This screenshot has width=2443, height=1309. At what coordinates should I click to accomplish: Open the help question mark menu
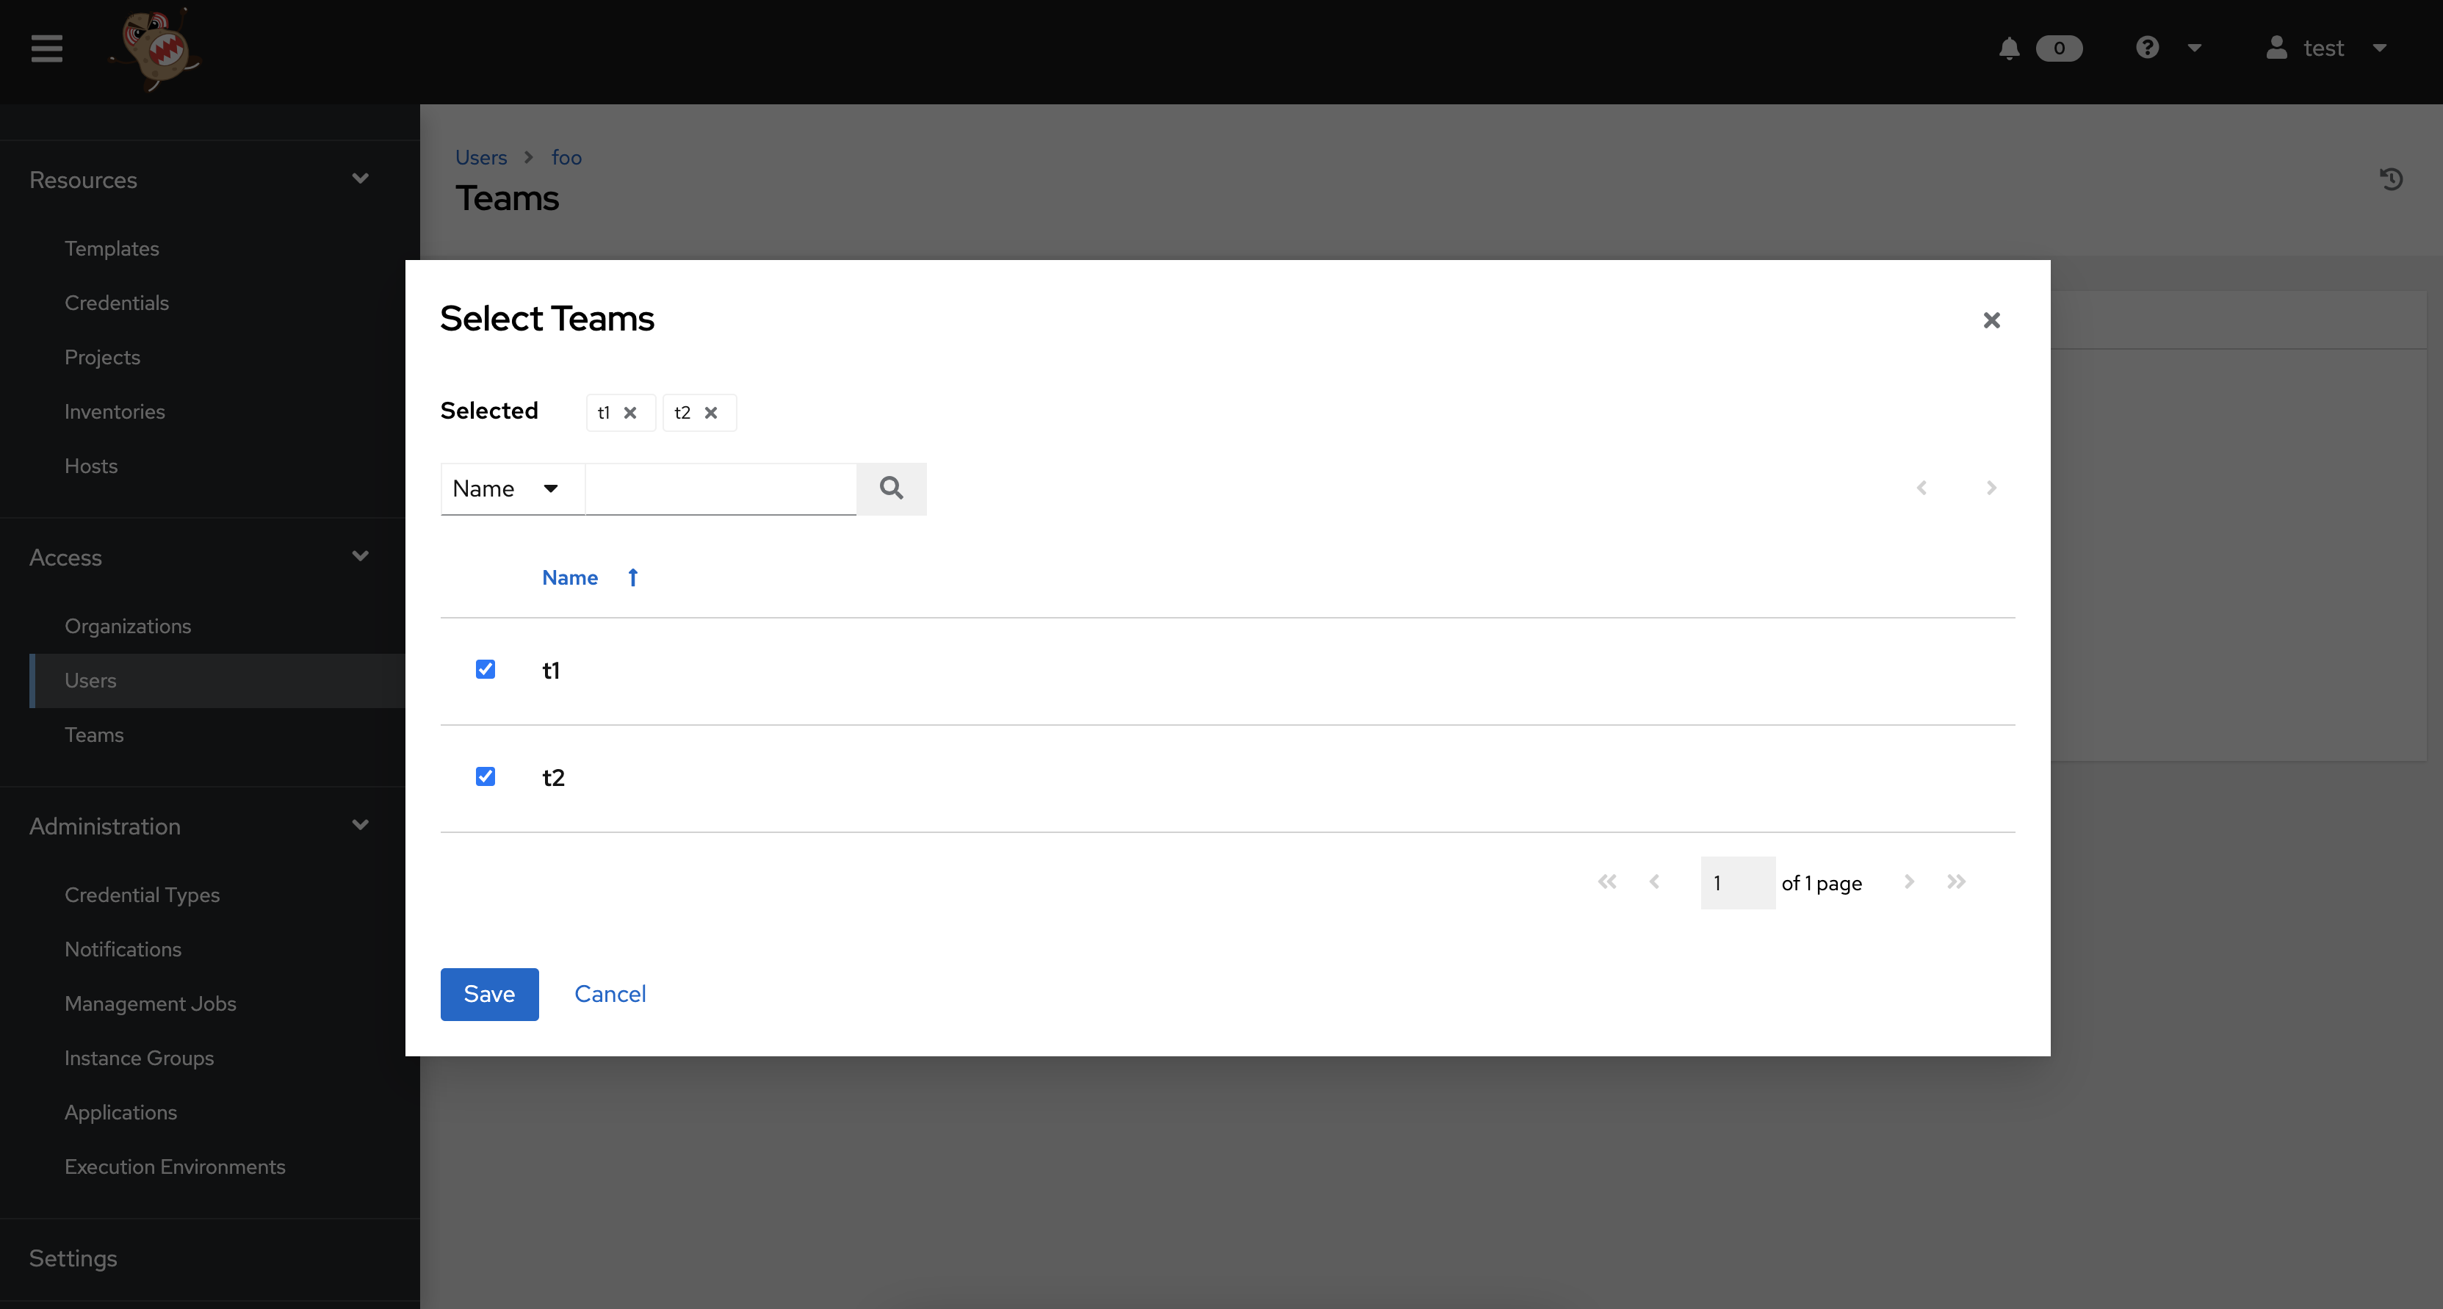pyautogui.click(x=2147, y=48)
